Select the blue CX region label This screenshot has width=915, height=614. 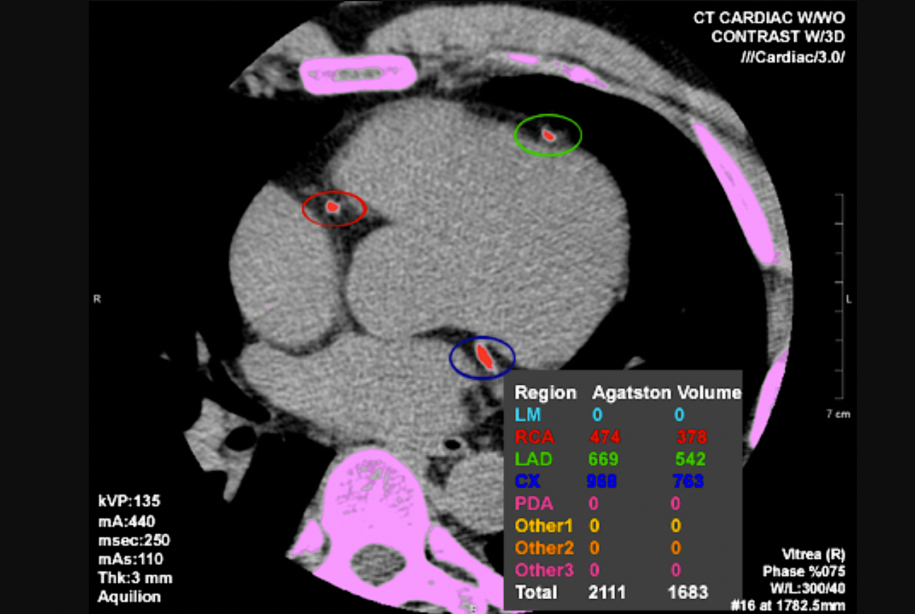[527, 481]
